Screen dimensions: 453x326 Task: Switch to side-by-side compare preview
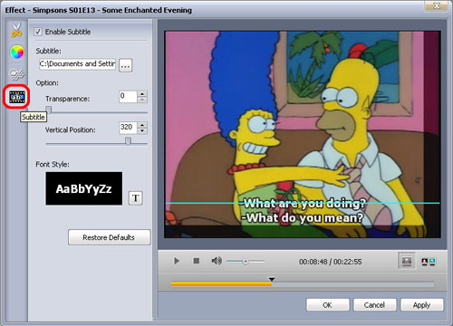429,262
